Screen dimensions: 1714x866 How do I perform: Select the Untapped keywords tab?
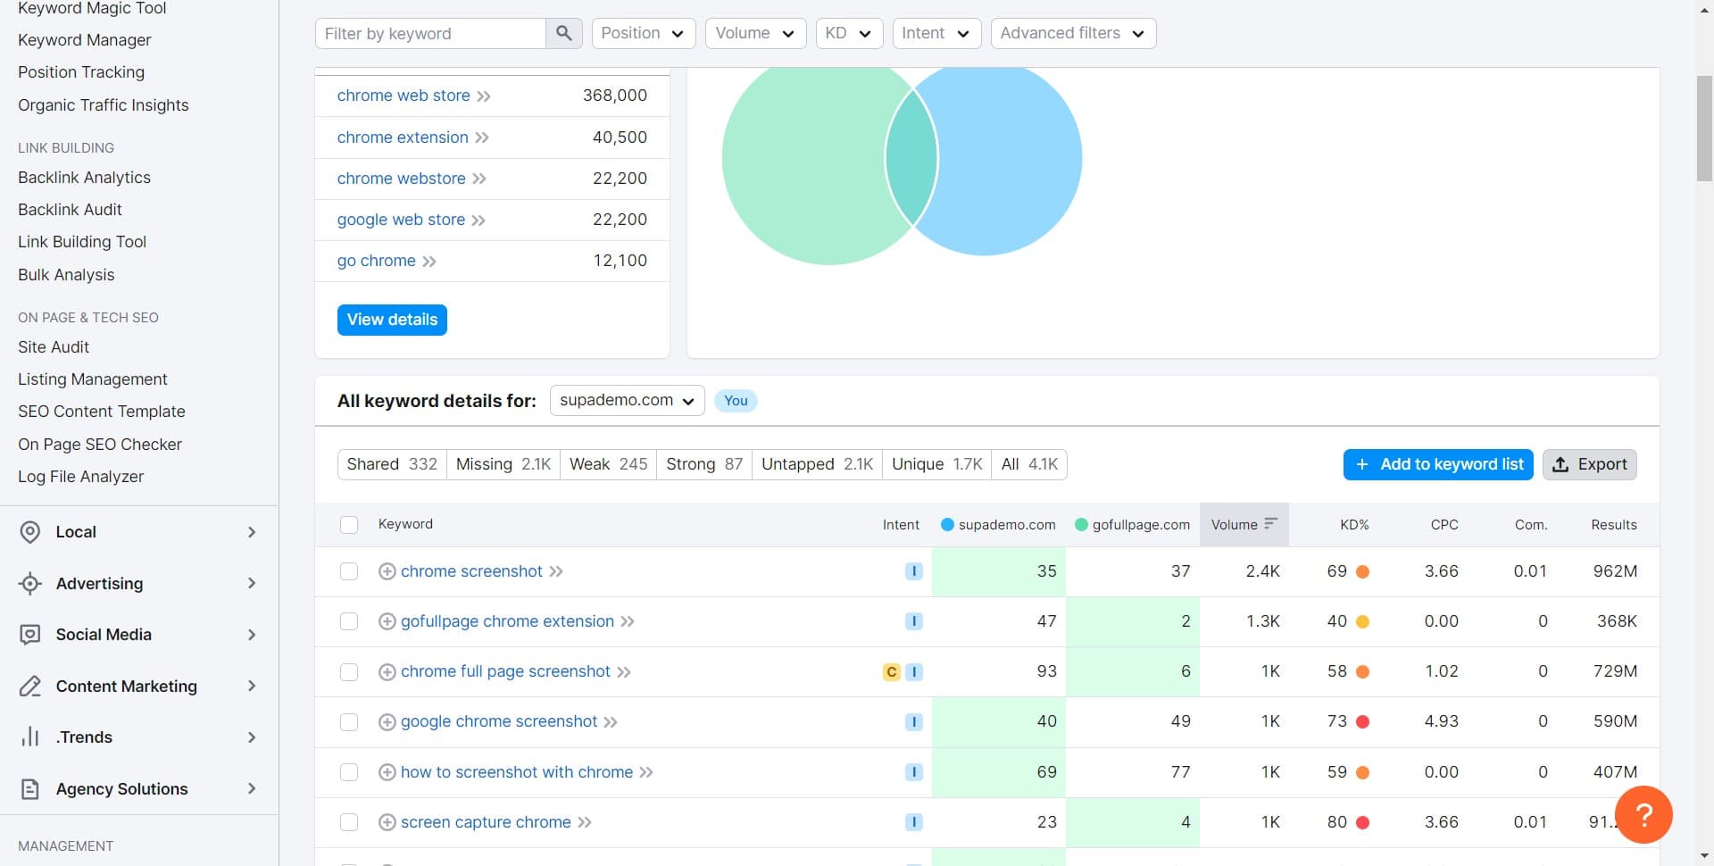(816, 464)
